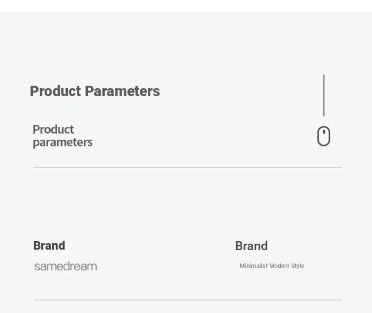The image size is (372, 313).
Task: Click capital "P" starting the bold heading
Action: (x=34, y=91)
